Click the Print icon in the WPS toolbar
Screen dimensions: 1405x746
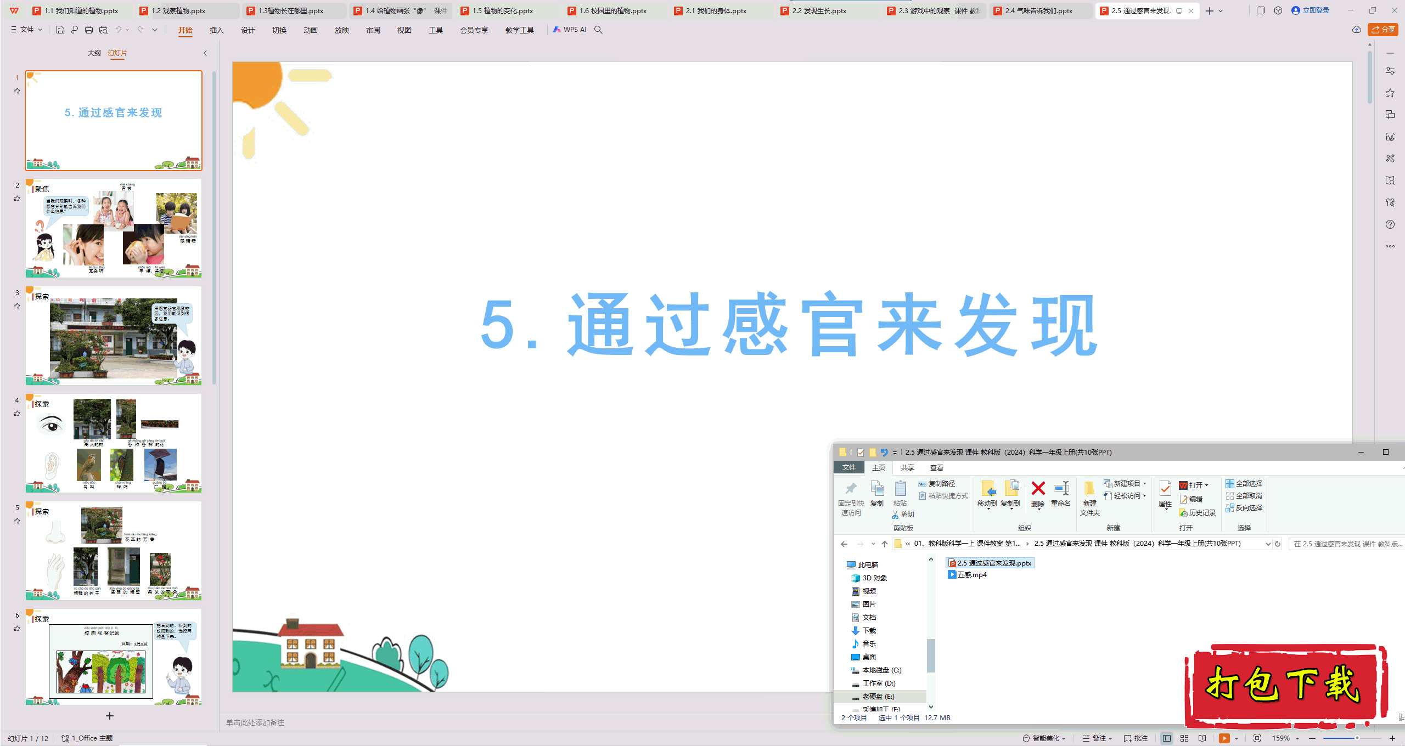click(x=89, y=30)
